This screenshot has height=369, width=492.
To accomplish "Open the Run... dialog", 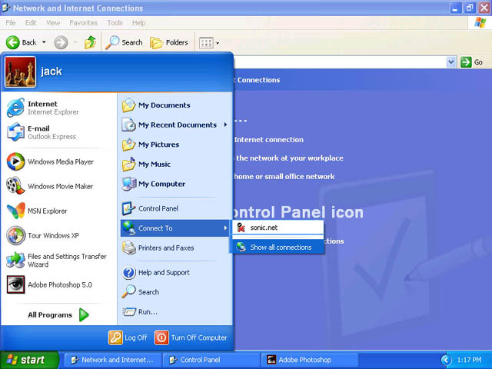I will point(140,311).
